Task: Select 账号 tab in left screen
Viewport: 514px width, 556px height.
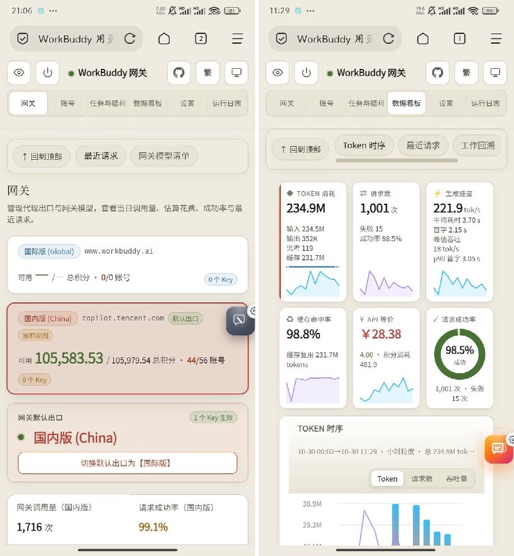Action: 67,103
